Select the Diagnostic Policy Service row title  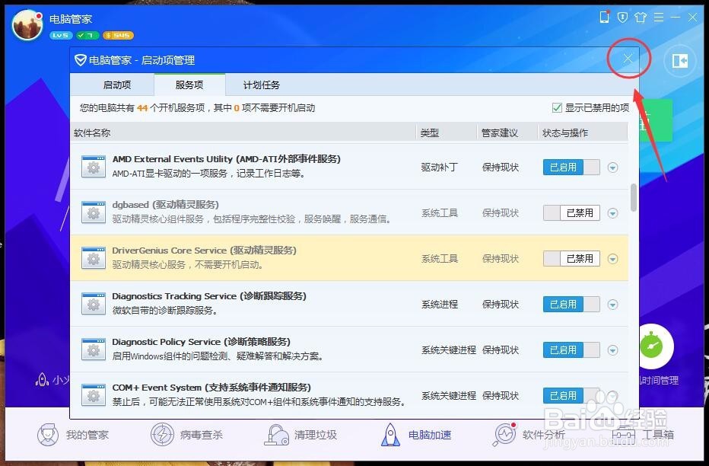click(202, 342)
